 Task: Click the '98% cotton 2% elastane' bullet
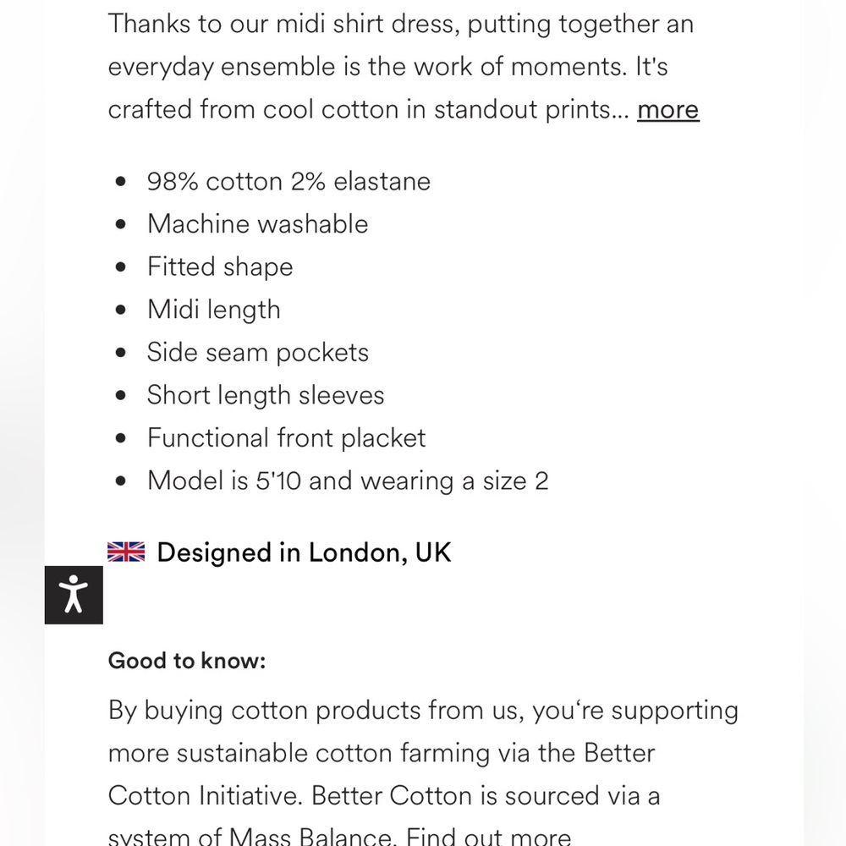(x=288, y=181)
